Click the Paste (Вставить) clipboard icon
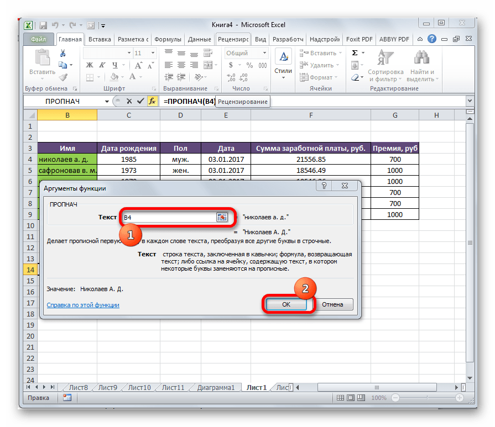495x427 pixels. 42,58
